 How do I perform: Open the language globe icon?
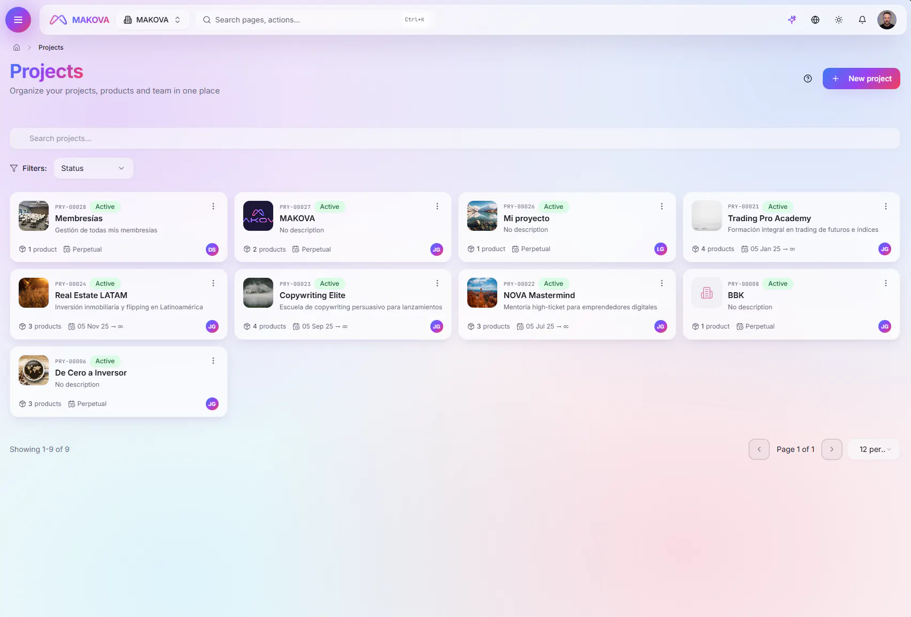(815, 20)
